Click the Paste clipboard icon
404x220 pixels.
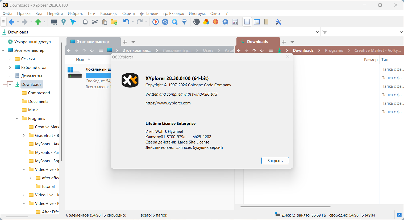(x=105, y=22)
